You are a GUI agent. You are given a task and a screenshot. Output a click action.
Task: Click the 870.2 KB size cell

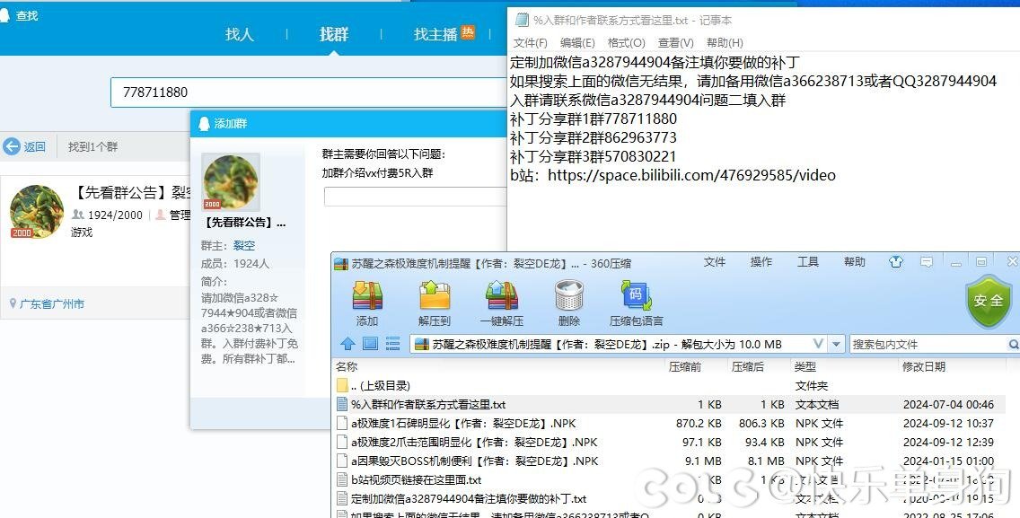pyautogui.click(x=698, y=423)
